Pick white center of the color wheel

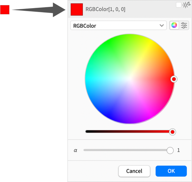point(130,79)
